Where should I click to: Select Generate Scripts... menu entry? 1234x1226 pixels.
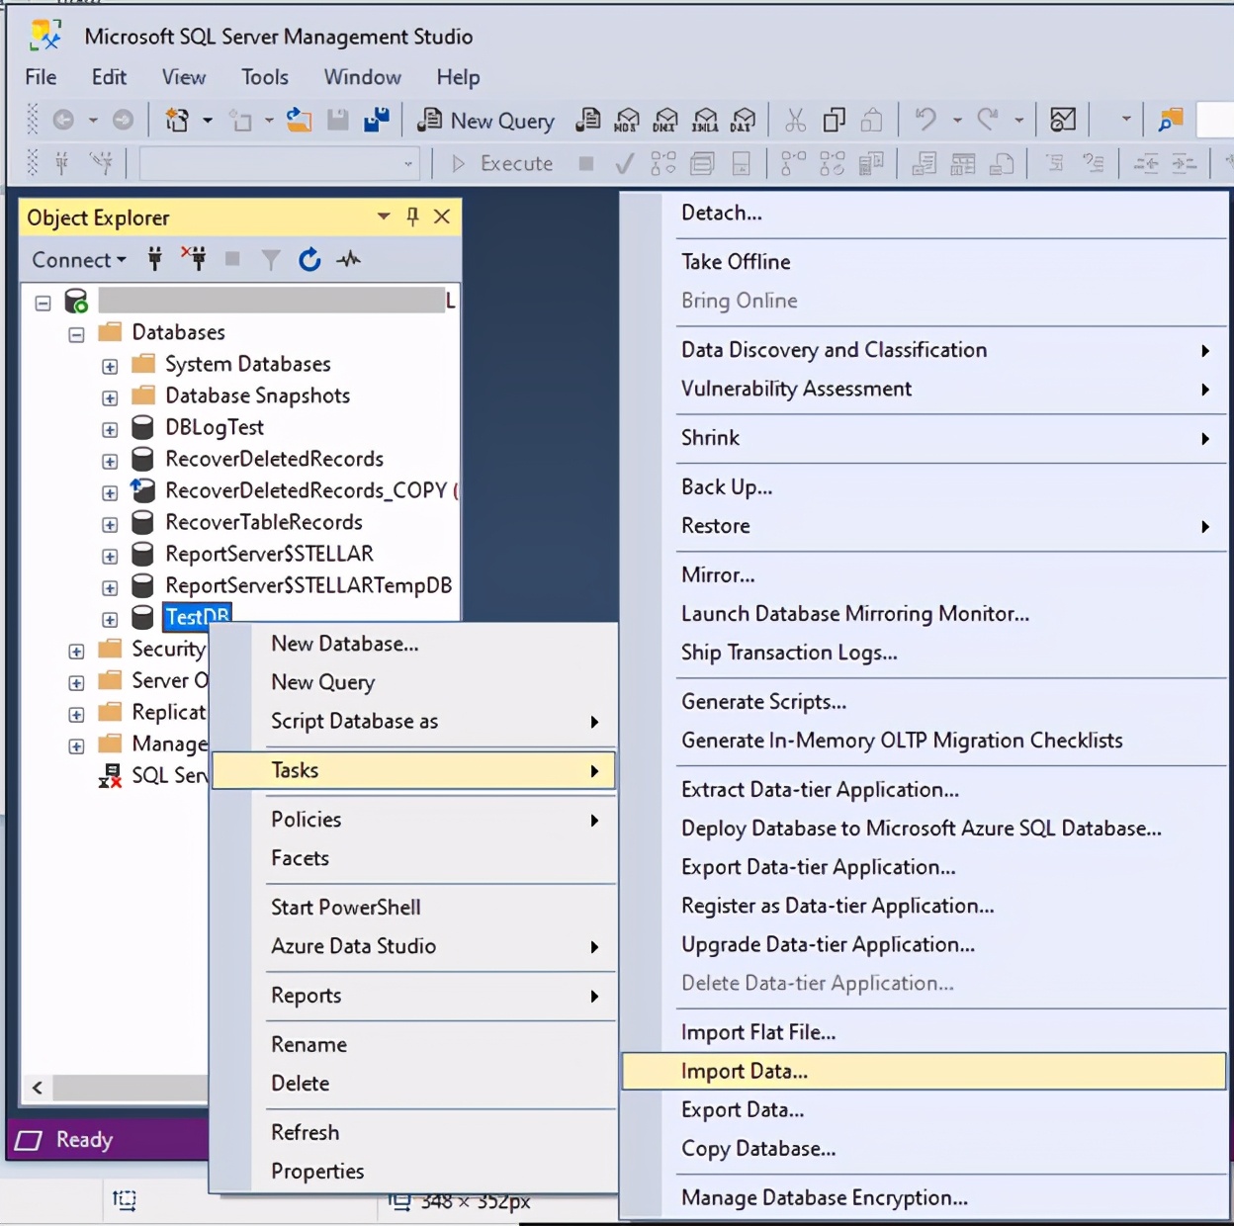click(x=924, y=702)
